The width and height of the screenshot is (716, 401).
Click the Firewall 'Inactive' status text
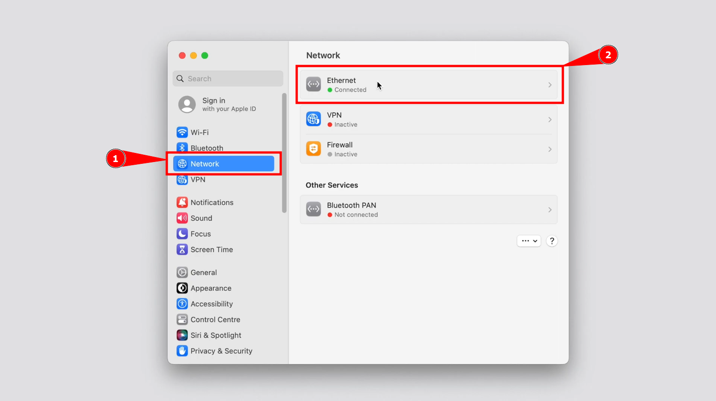[x=346, y=154]
